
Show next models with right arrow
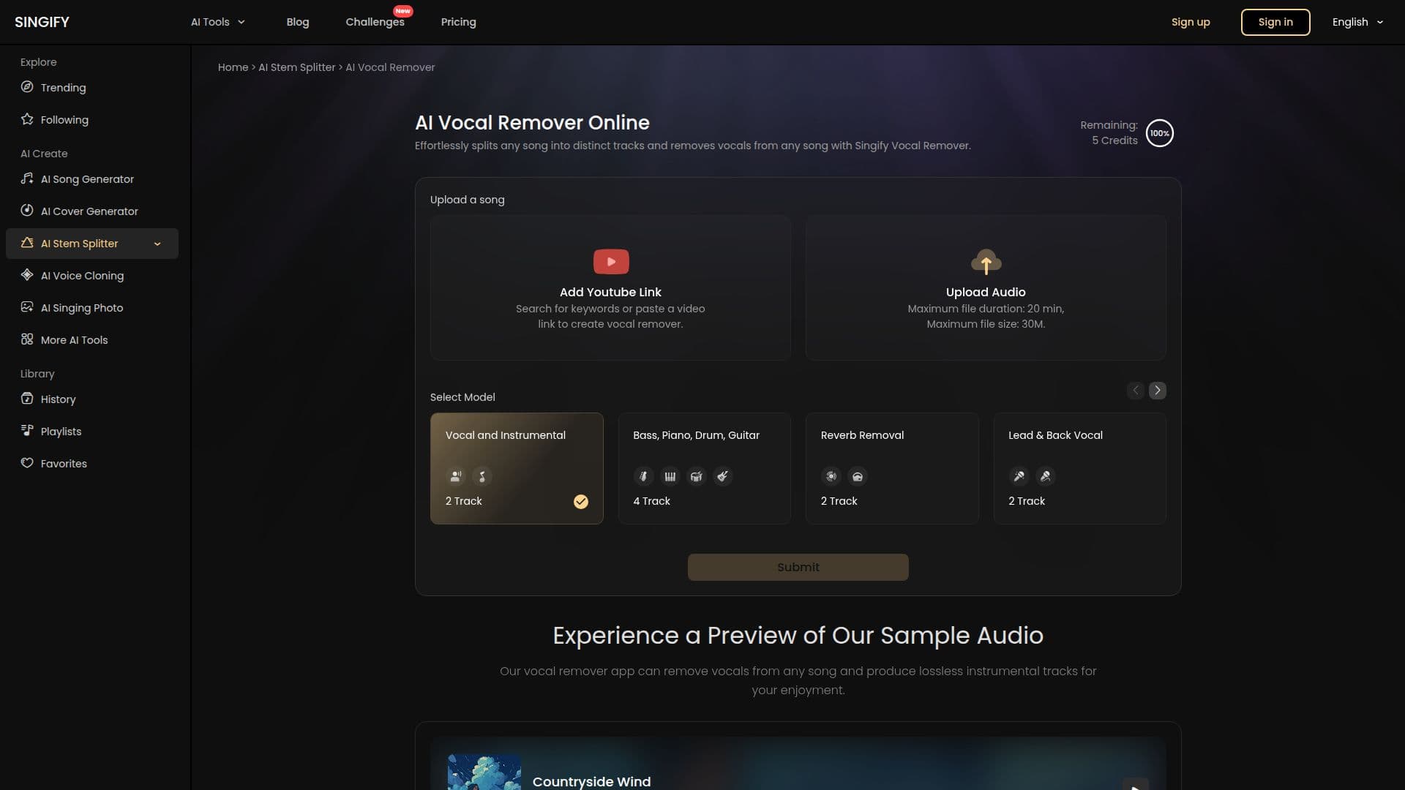pos(1157,391)
